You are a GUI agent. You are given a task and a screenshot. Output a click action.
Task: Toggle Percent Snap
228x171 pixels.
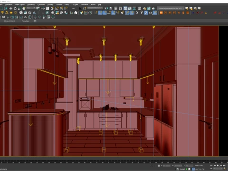click(61, 9)
